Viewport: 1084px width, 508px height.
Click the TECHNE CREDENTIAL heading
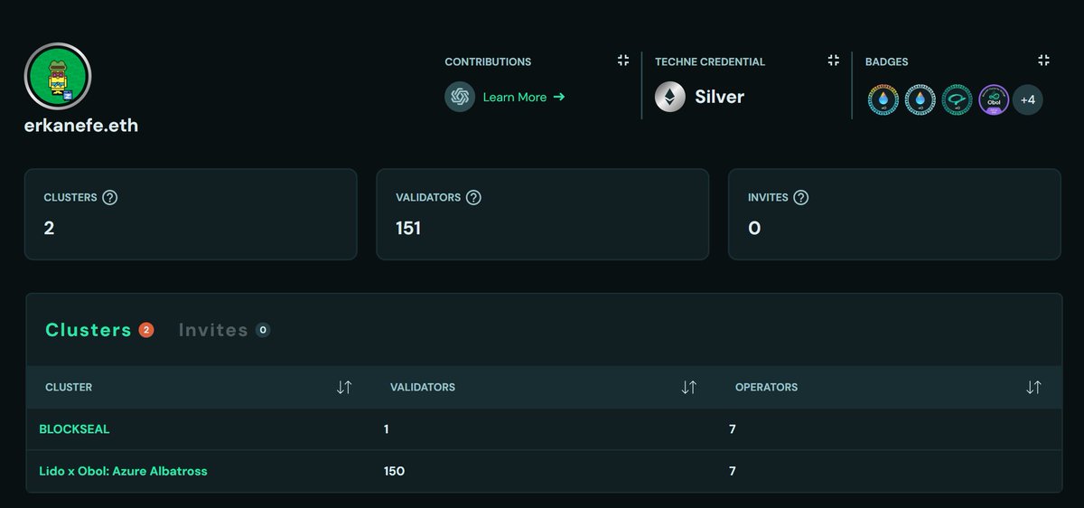point(710,61)
